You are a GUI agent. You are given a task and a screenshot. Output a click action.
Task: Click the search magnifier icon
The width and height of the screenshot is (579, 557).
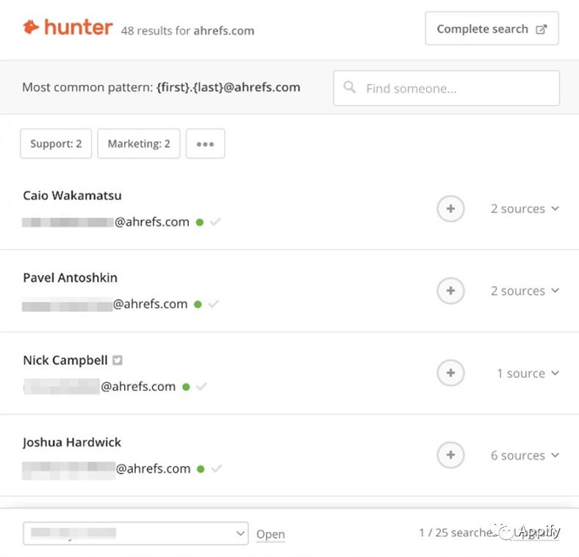(350, 88)
